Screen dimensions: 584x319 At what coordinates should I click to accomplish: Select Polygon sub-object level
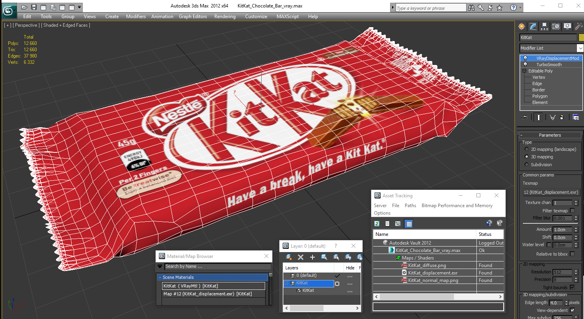[540, 96]
